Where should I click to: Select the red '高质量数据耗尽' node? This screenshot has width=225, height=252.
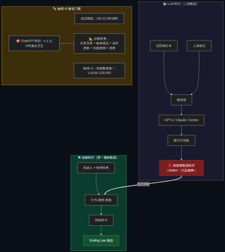(181, 168)
